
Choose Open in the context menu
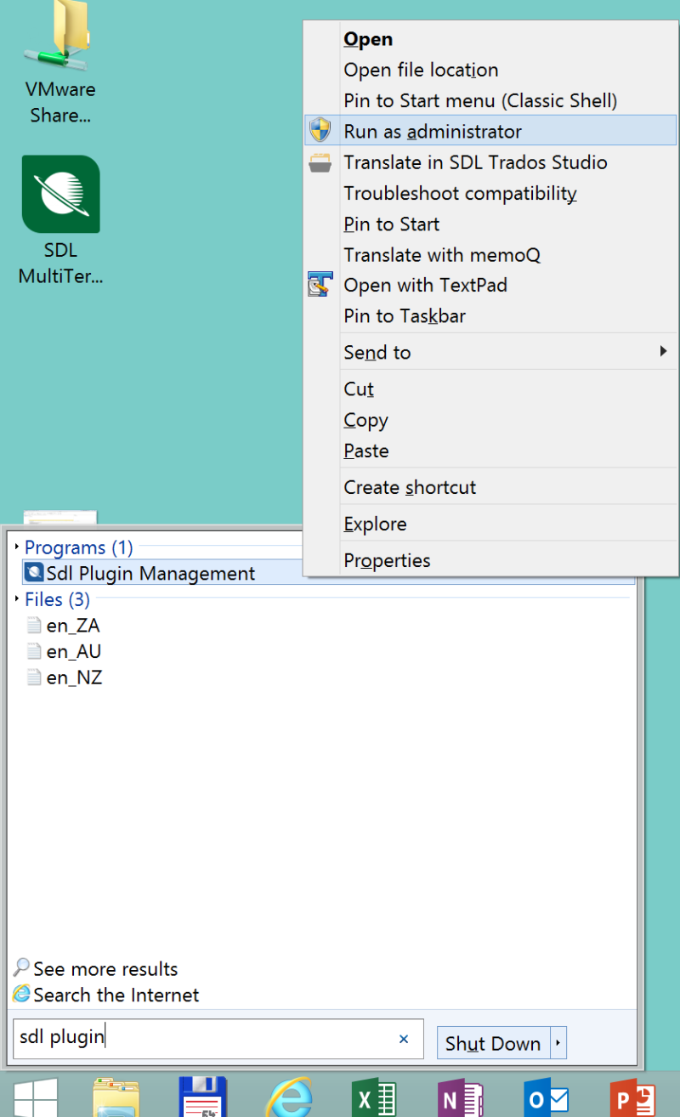[x=491, y=39]
